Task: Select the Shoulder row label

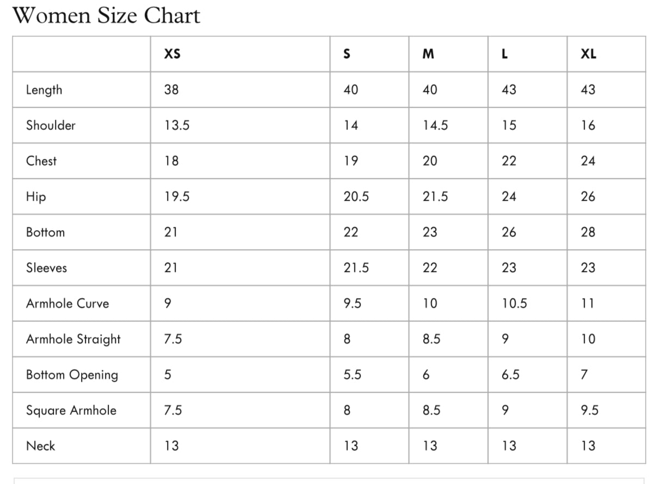Action: (x=51, y=125)
